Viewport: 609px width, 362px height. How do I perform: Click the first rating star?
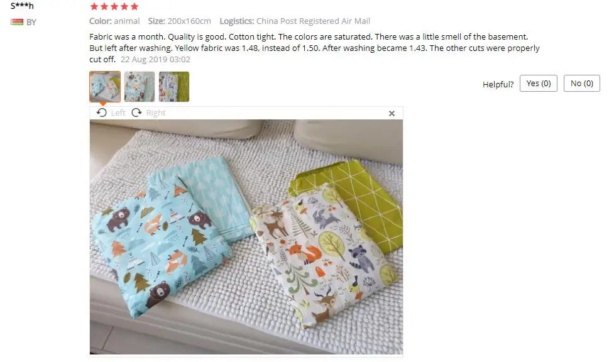94,7
